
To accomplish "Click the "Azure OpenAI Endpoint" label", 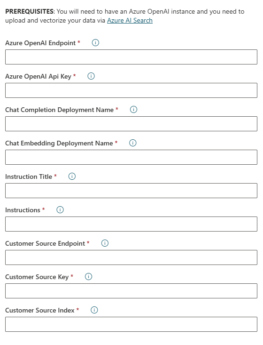I will click(40, 43).
